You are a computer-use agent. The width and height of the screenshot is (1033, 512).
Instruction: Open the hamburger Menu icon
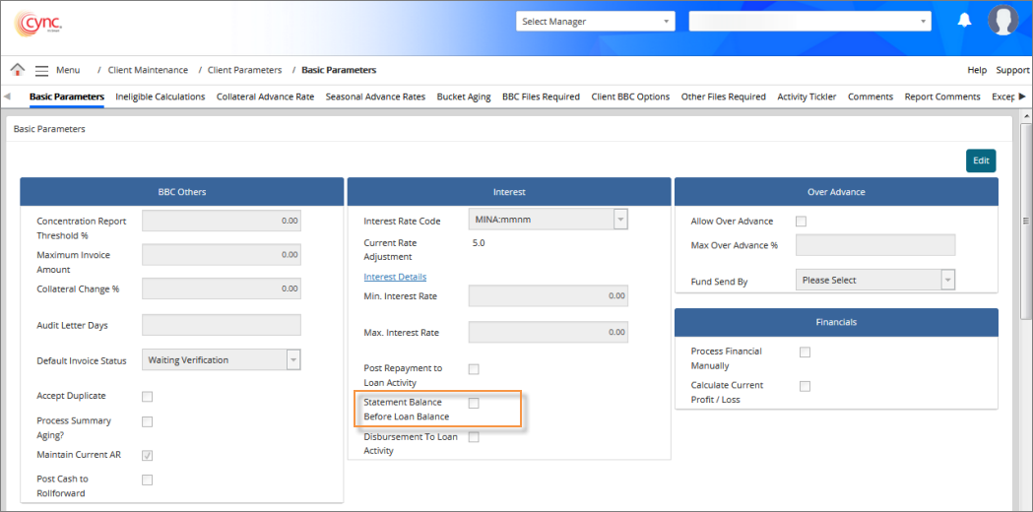pyautogui.click(x=41, y=70)
